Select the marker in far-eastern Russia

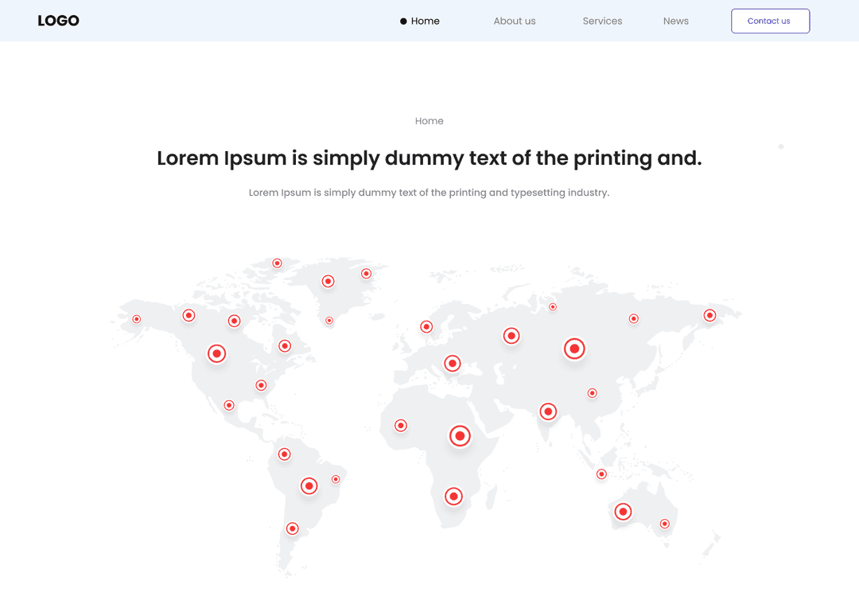(x=709, y=315)
